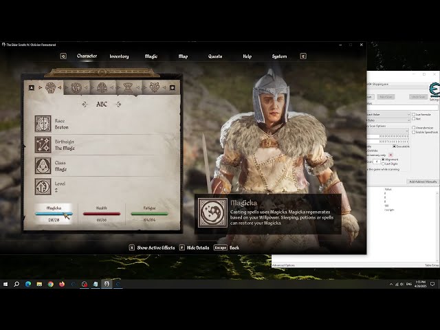Click the Q key icon beside Character

coord(63,56)
